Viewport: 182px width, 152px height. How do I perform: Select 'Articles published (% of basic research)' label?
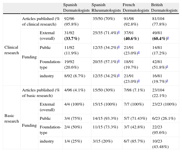tap(41, 93)
